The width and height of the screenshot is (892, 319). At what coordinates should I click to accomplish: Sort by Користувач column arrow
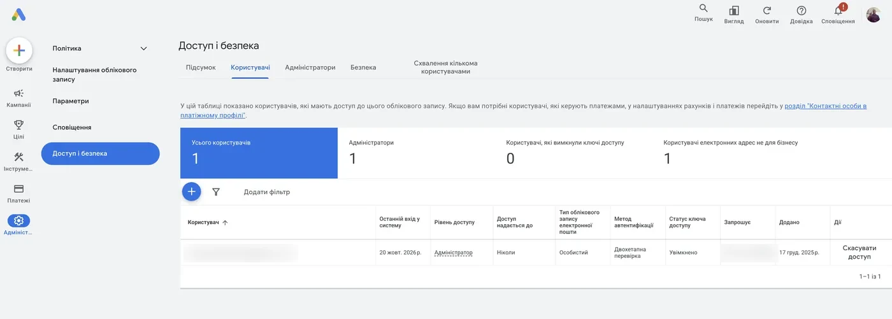tap(225, 222)
